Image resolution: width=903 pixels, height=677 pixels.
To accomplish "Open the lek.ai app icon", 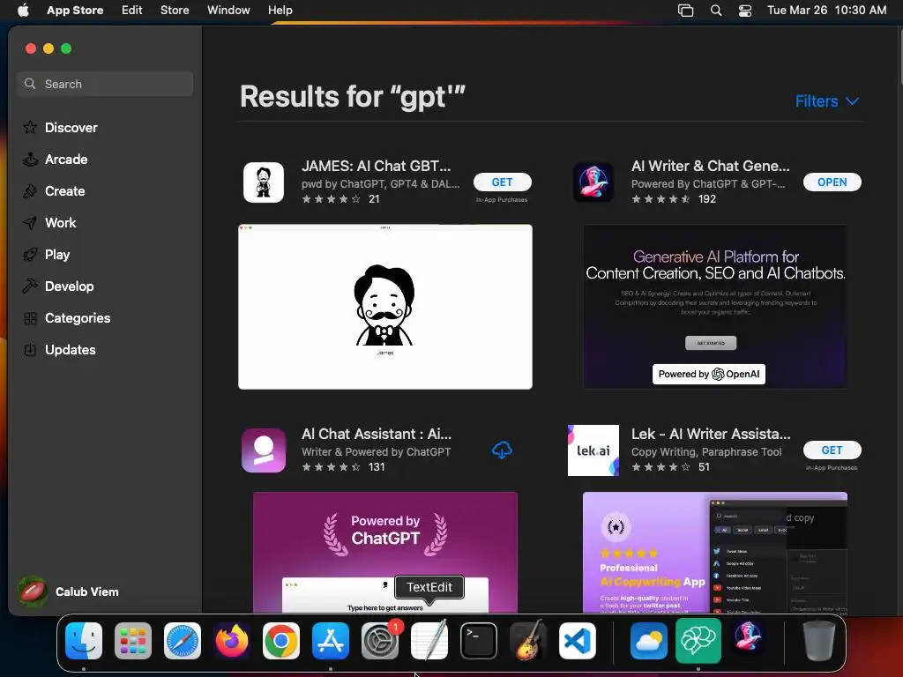I will (593, 450).
